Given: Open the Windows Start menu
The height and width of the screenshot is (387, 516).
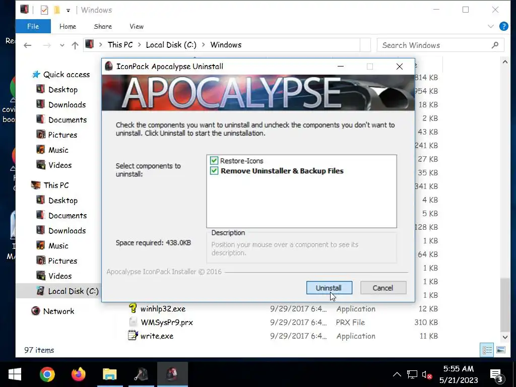Looking at the screenshot, I should pos(15,374).
